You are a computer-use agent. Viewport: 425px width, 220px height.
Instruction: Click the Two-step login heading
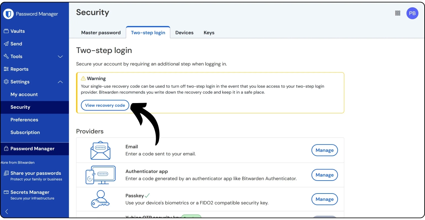(104, 50)
